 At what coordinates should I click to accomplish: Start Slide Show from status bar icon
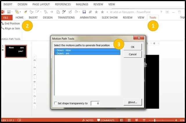pos(144,120)
